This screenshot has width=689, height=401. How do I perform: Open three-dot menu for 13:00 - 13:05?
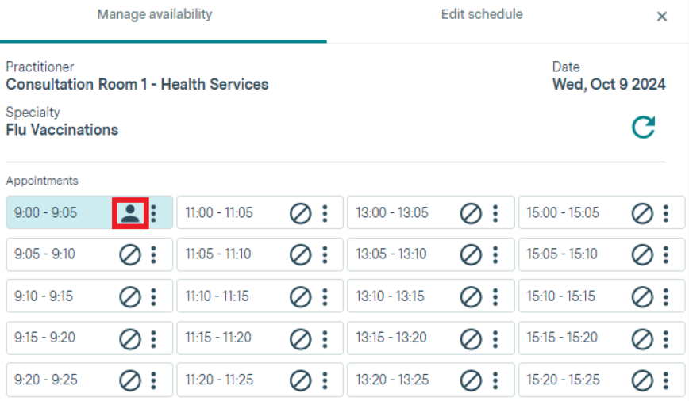[495, 213]
